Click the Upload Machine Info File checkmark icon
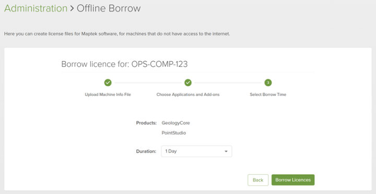 [x=108, y=83]
